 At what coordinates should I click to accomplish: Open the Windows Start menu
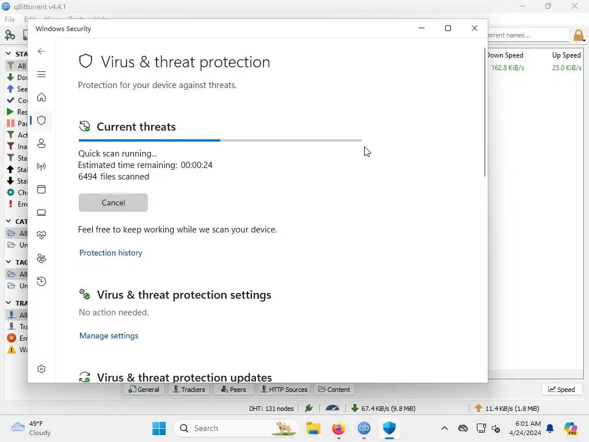pyautogui.click(x=159, y=428)
